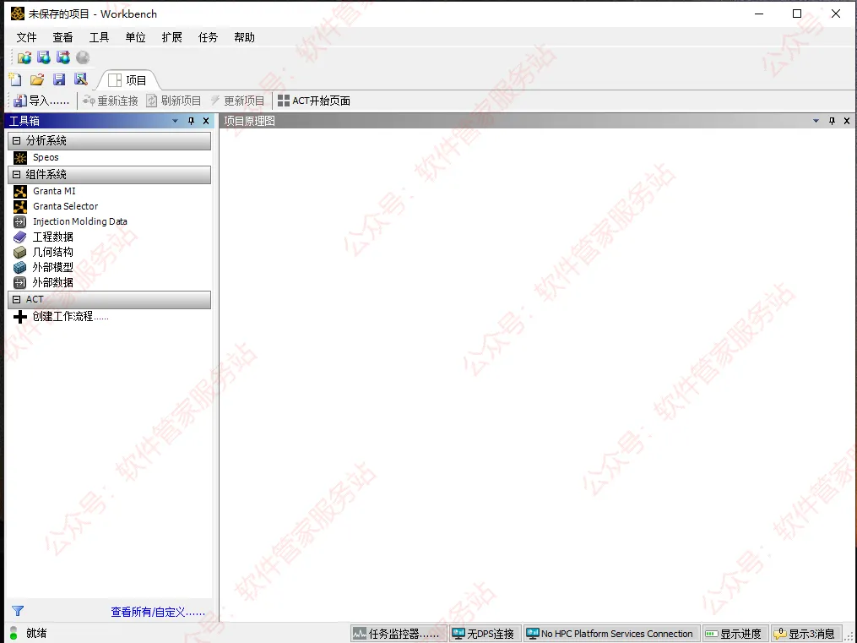Click the send-changes repository icon with red arrow

pos(63,57)
